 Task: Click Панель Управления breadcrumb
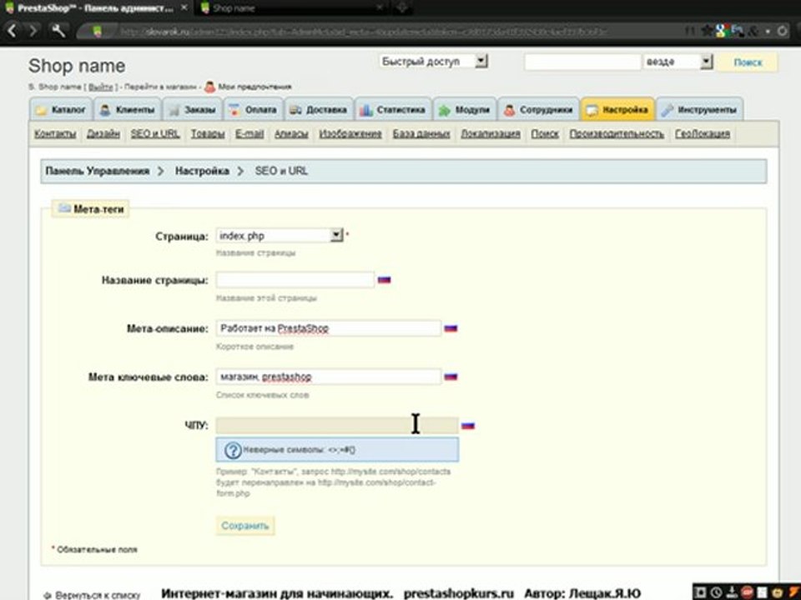pyautogui.click(x=97, y=171)
